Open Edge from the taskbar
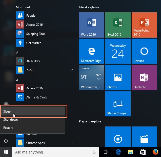The image size is (161, 157). tap(118, 152)
